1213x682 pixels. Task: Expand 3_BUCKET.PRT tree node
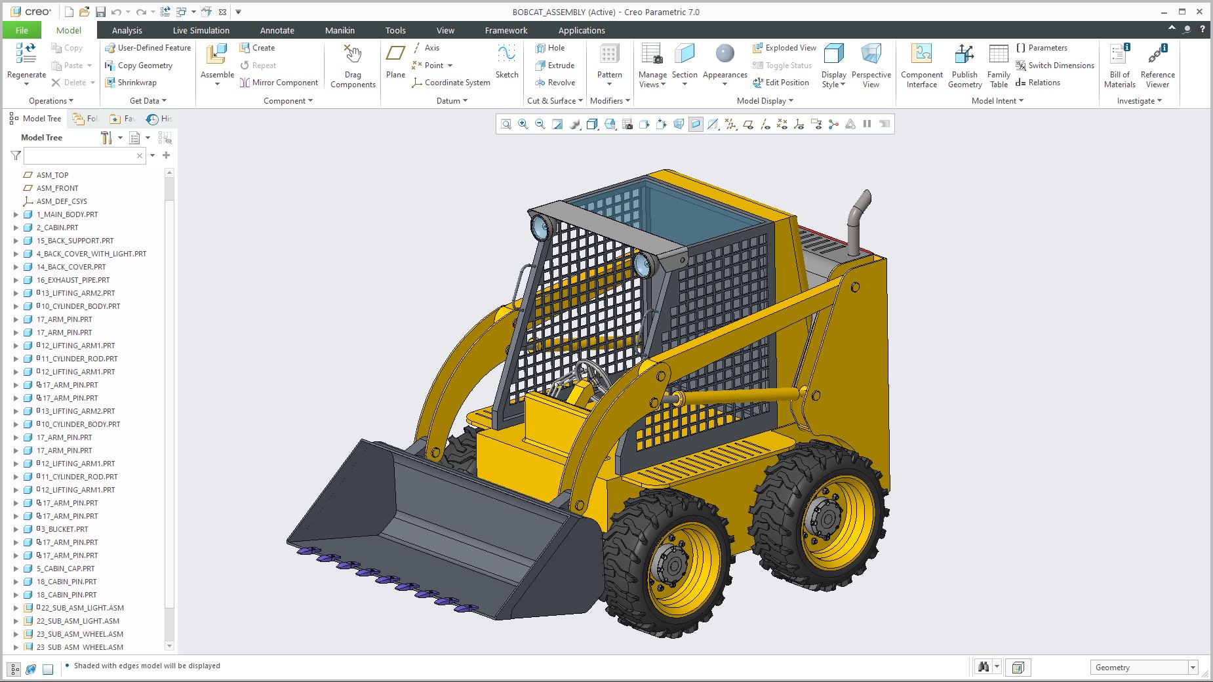(x=16, y=529)
